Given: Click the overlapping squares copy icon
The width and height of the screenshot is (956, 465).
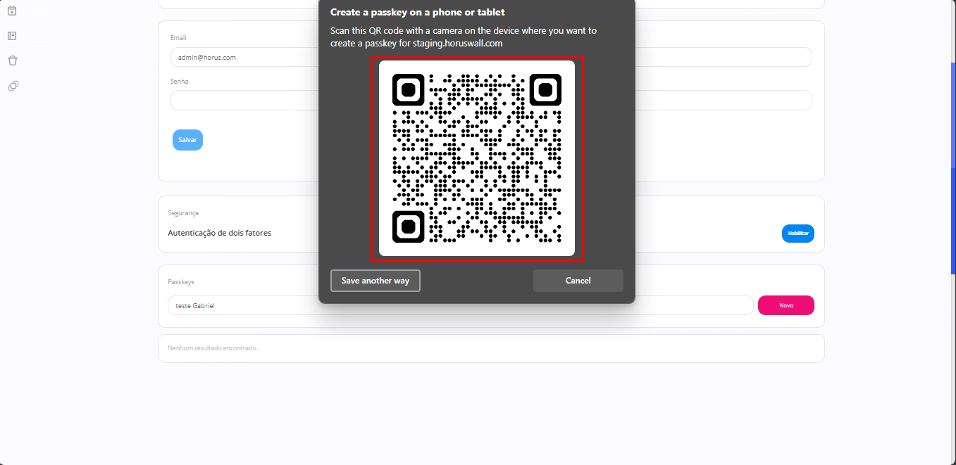Looking at the screenshot, I should point(12,86).
